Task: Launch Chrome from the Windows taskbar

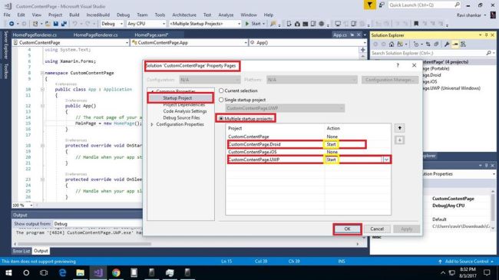Action: coord(116,272)
